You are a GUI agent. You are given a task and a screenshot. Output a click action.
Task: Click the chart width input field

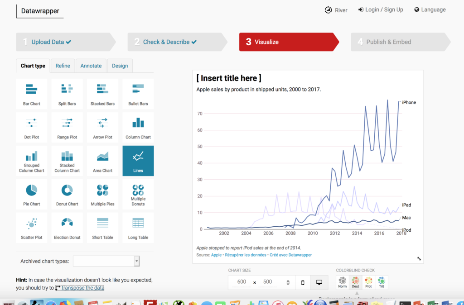coord(242,281)
